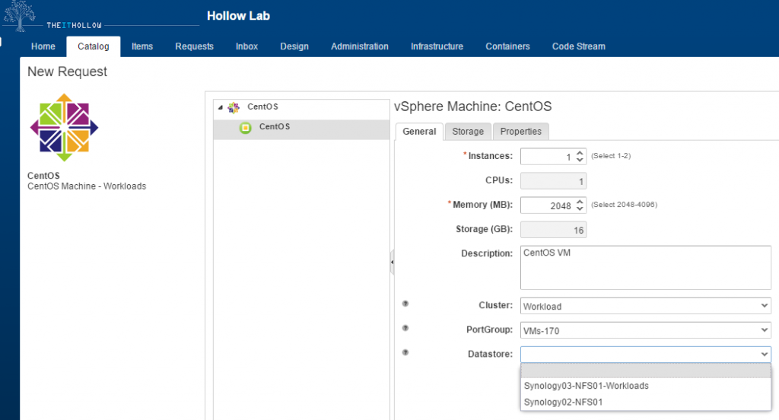Choose Synology03-NFS01-Workloads datastore option
This screenshot has height=420, width=779.
coord(586,386)
